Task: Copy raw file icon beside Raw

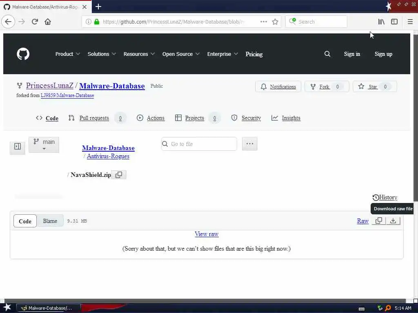Action: click(x=379, y=220)
